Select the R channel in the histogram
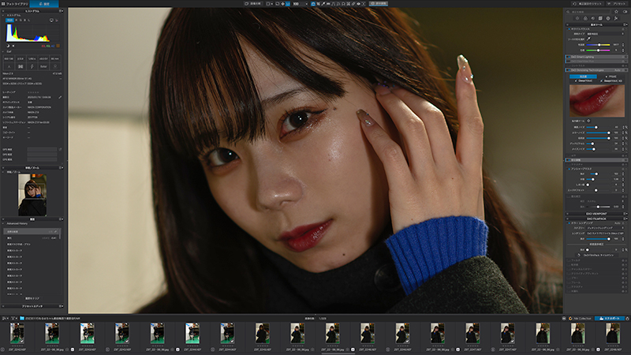 (17, 21)
